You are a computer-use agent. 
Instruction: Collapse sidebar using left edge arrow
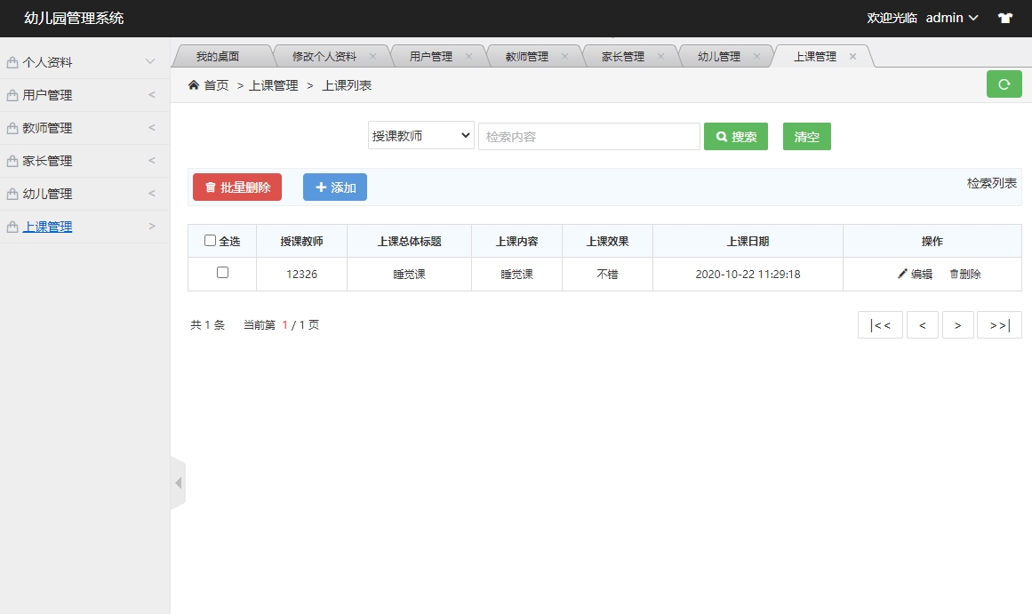click(179, 482)
